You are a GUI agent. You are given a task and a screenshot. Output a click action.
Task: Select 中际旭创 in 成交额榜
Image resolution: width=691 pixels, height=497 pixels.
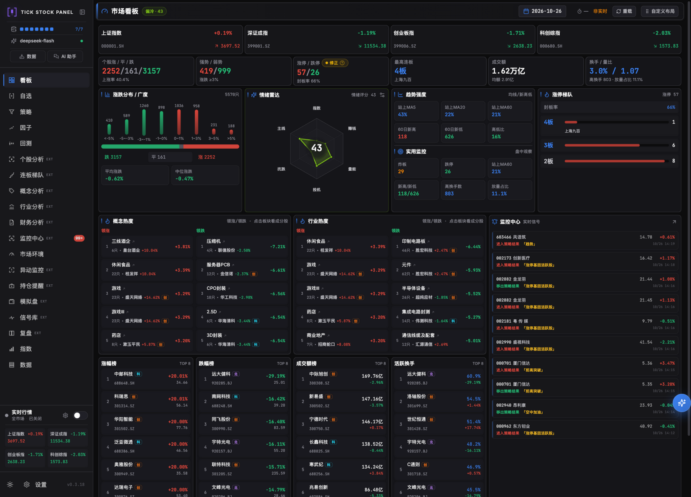pos(340,378)
